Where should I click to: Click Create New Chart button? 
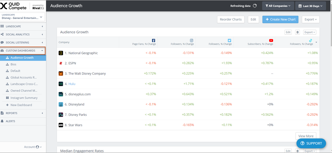click(x=280, y=19)
